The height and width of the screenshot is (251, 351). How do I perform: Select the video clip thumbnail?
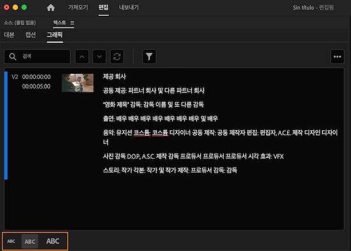click(78, 83)
